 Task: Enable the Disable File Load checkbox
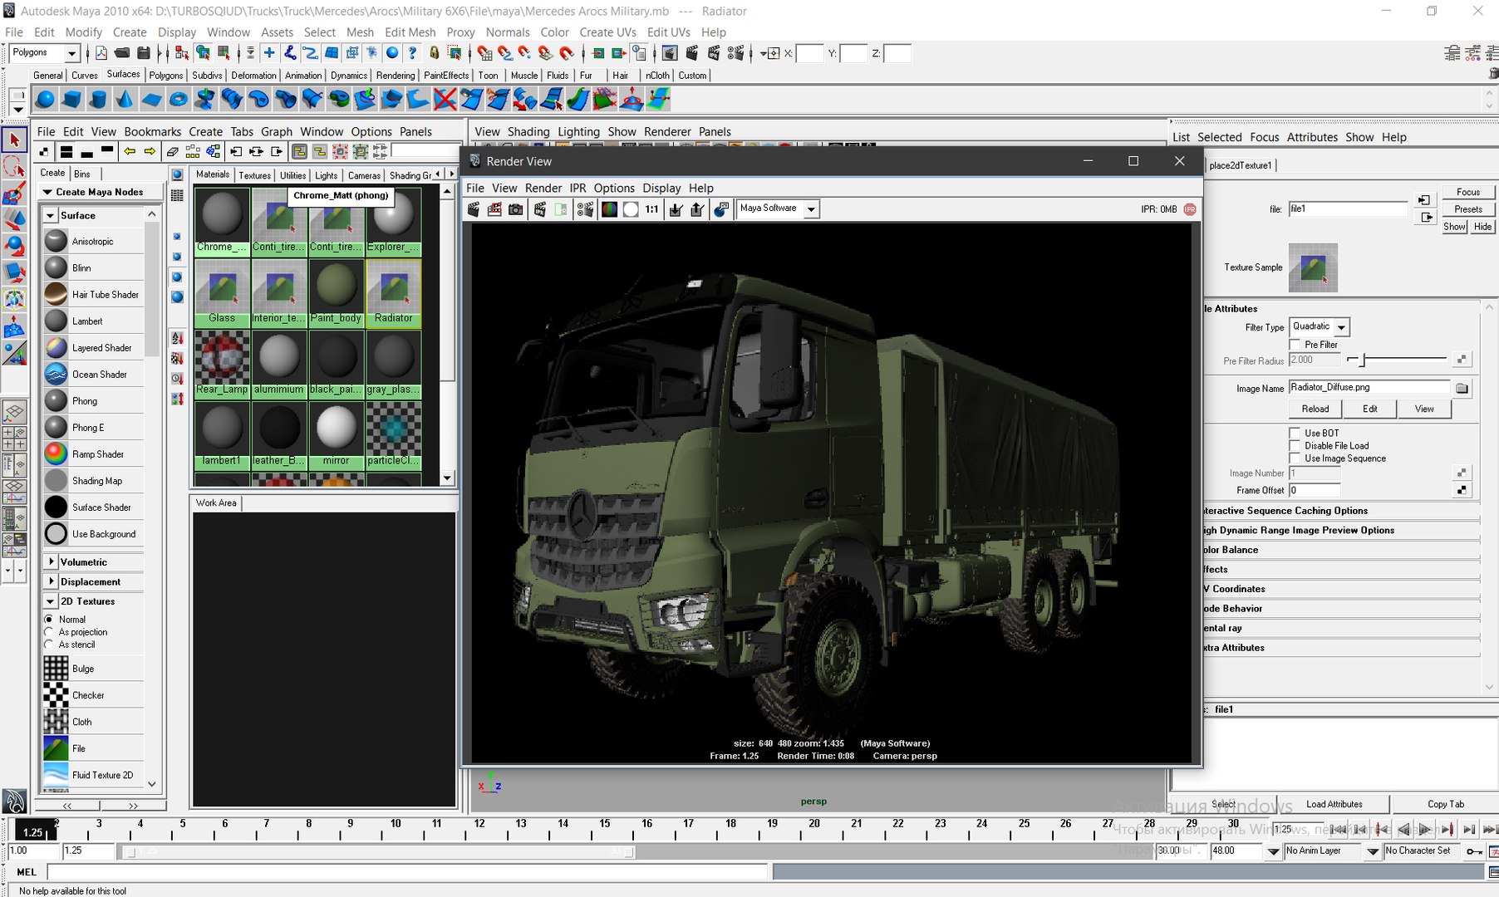1295,446
